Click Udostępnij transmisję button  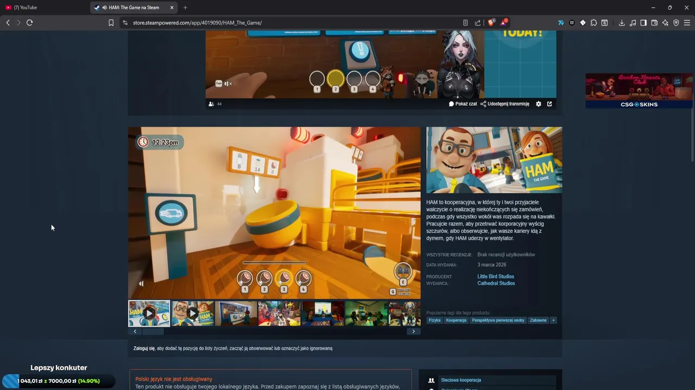505,104
